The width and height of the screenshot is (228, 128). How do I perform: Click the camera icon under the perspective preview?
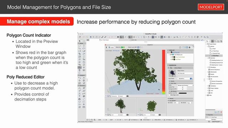[128, 96]
